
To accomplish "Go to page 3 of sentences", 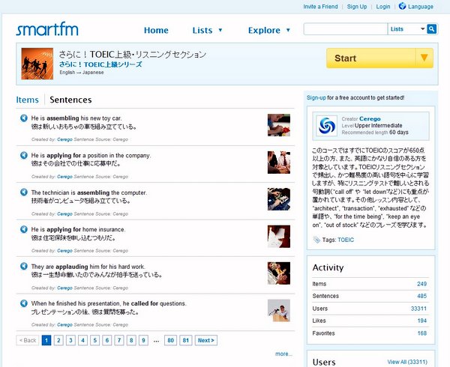I will [x=70, y=340].
